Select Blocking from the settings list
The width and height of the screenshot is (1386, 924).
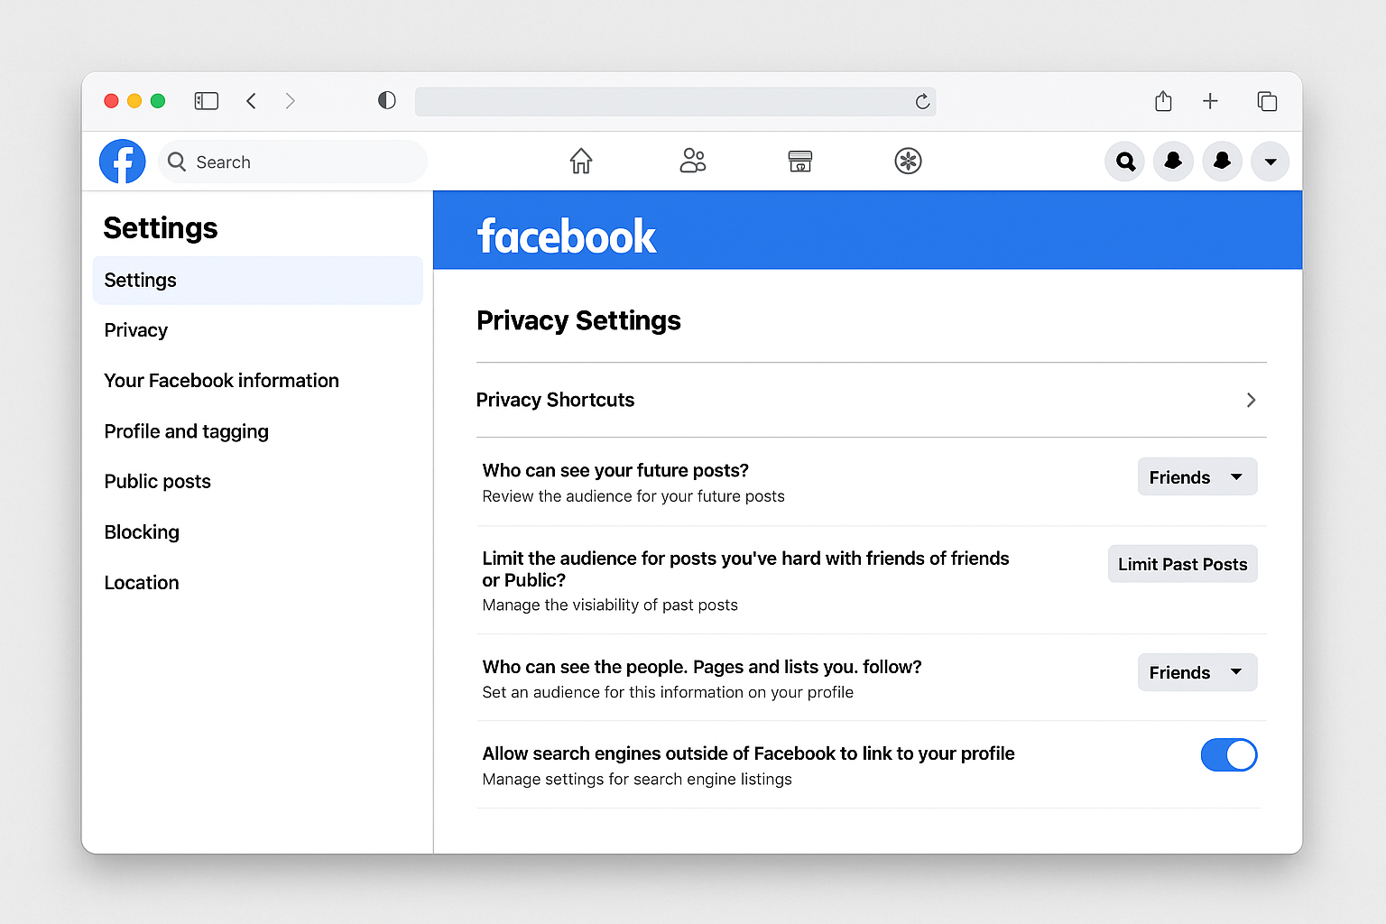142,531
